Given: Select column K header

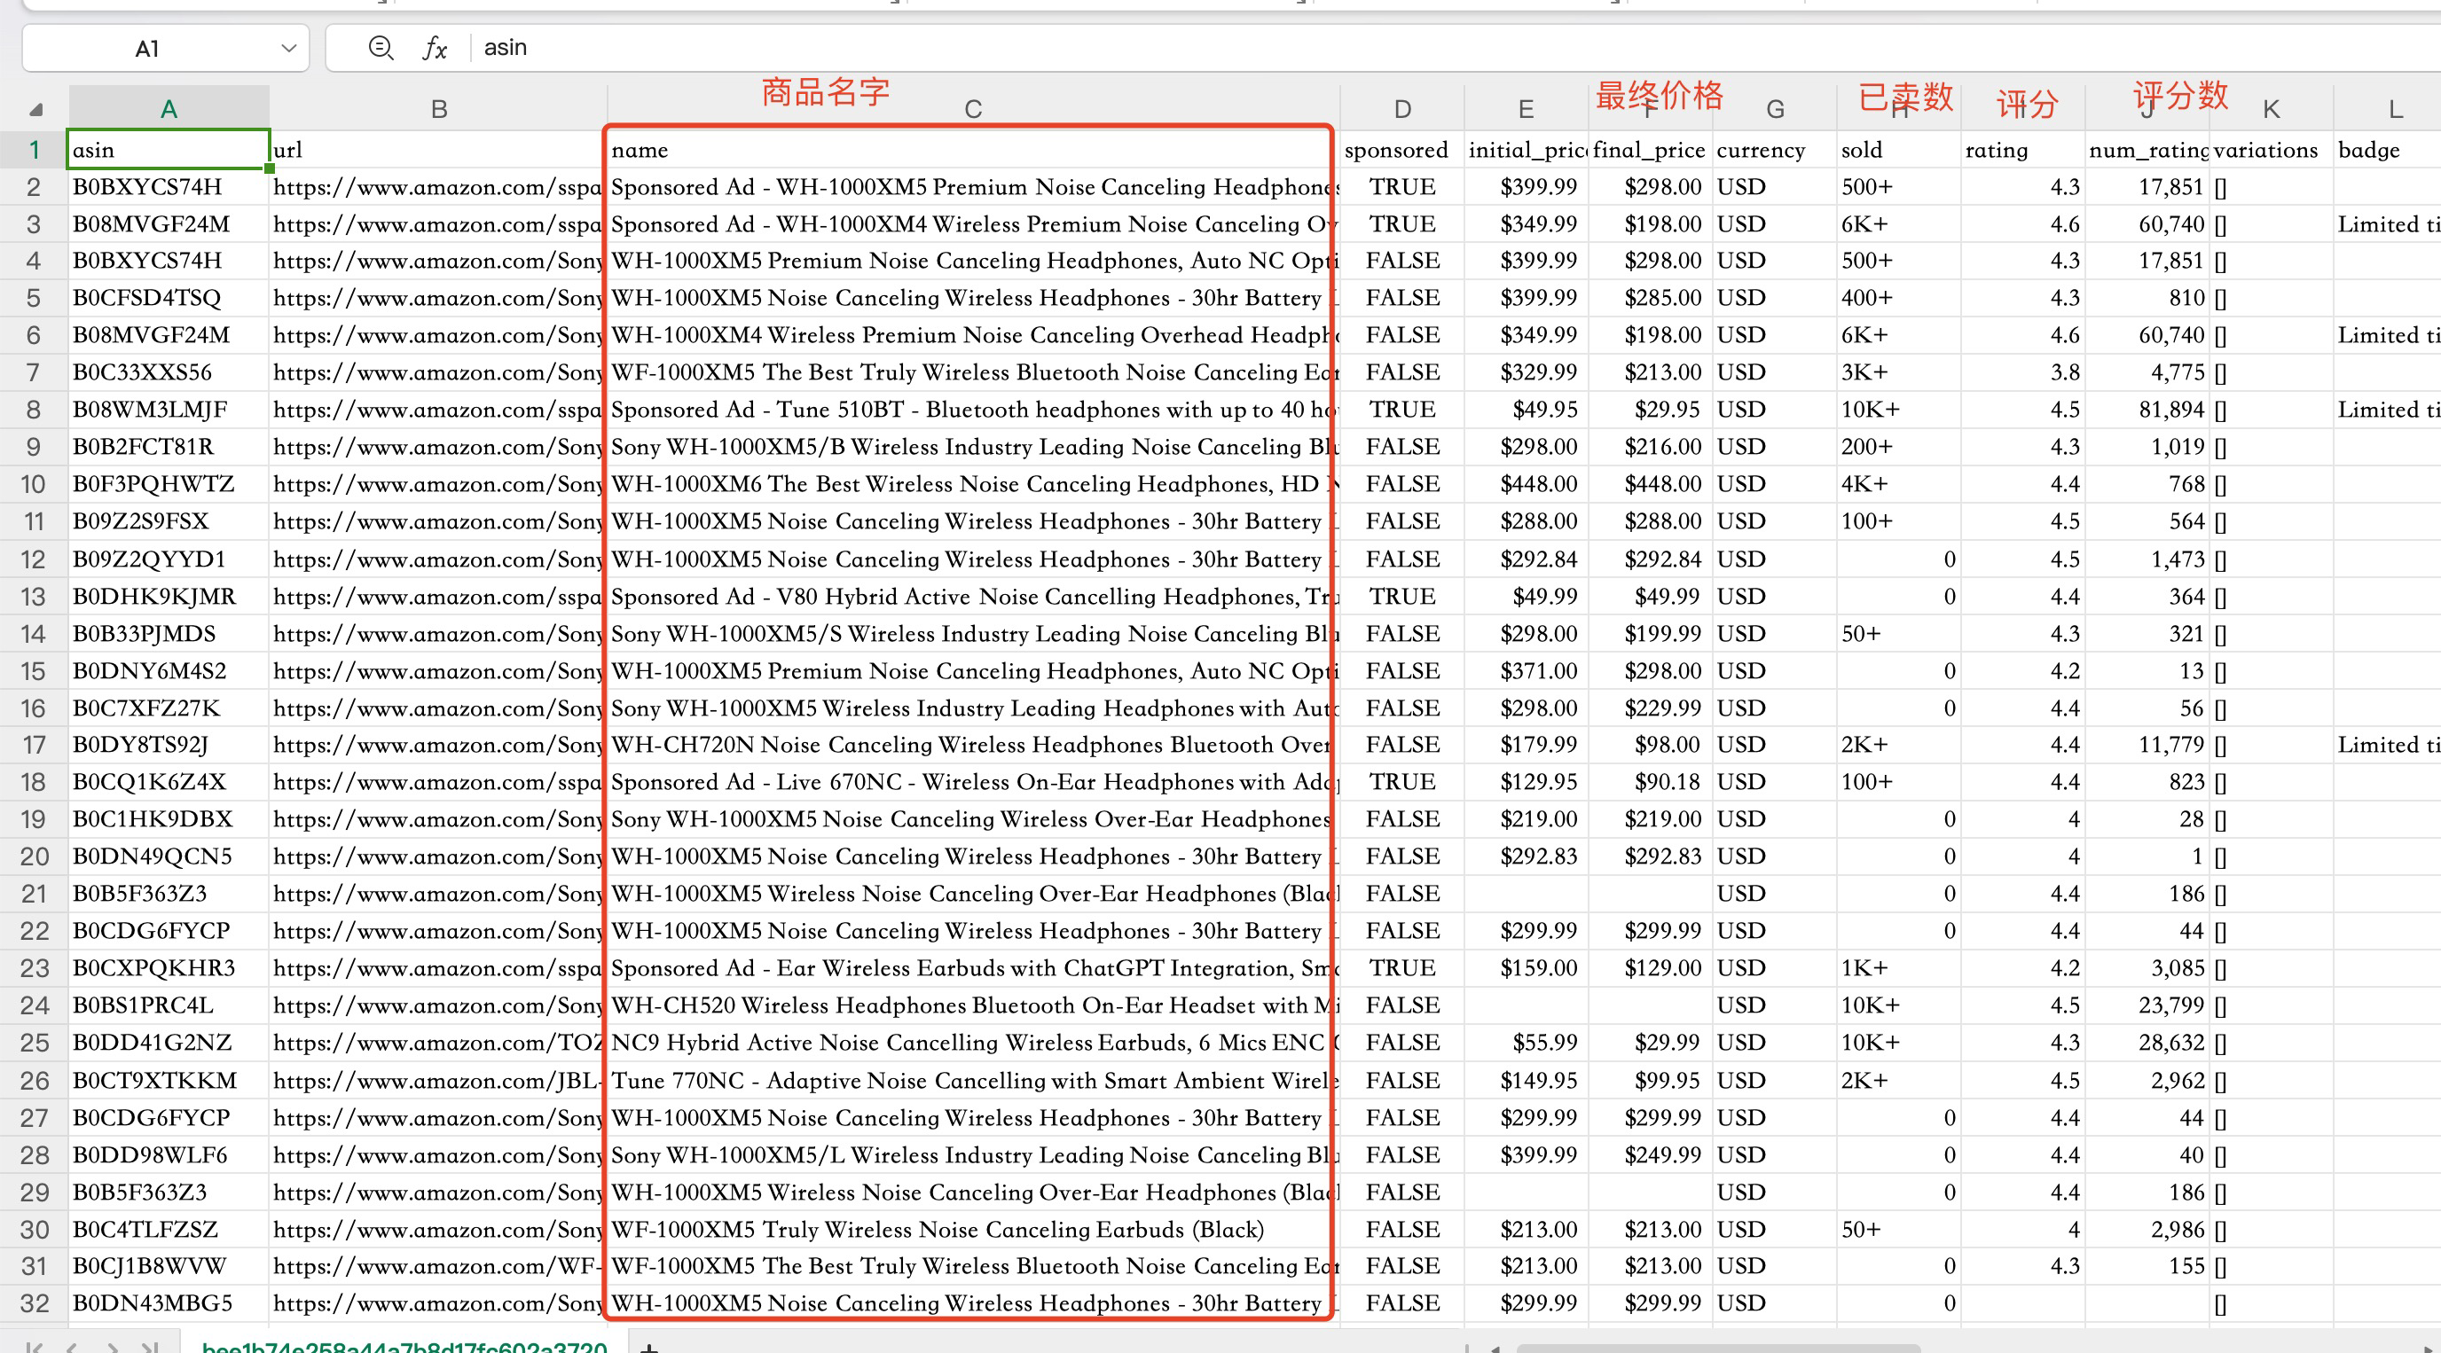Looking at the screenshot, I should (x=2272, y=109).
